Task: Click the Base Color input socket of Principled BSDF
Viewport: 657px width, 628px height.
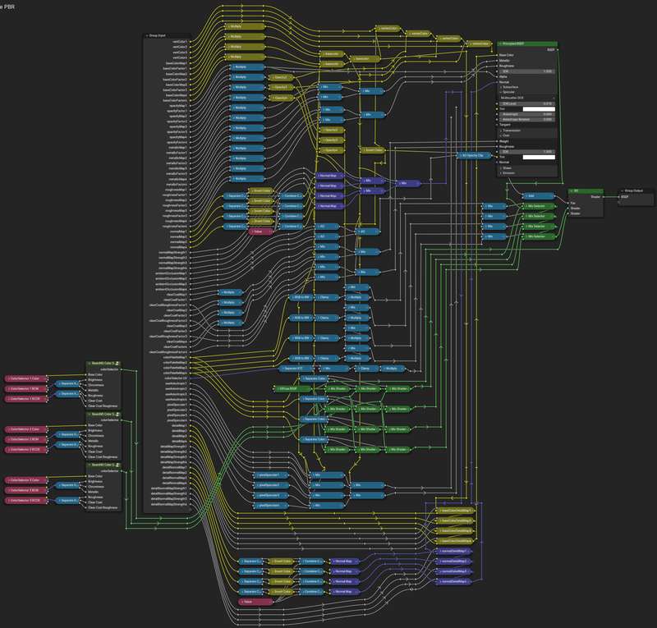Action: pos(497,55)
